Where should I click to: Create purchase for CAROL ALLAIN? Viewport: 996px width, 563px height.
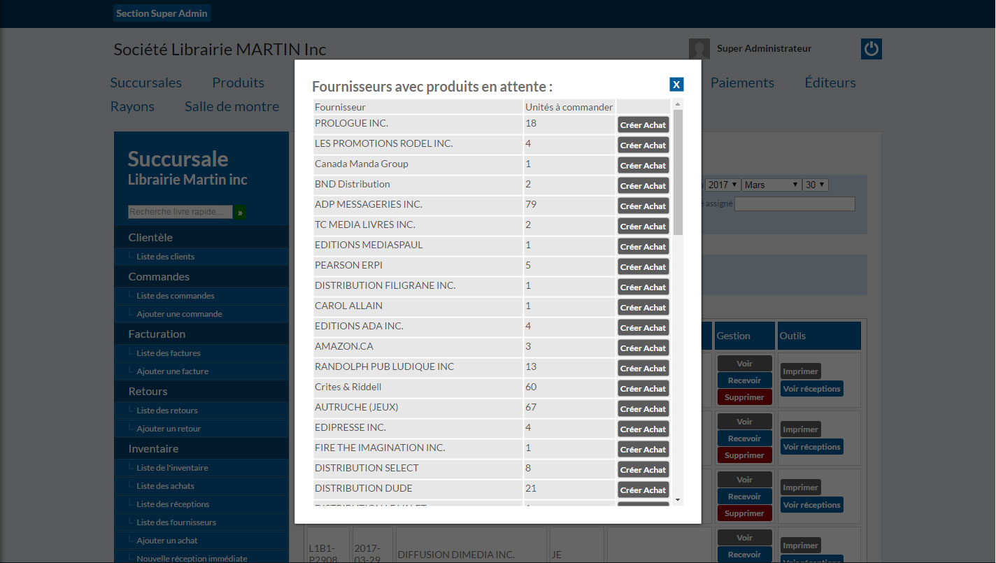point(643,308)
